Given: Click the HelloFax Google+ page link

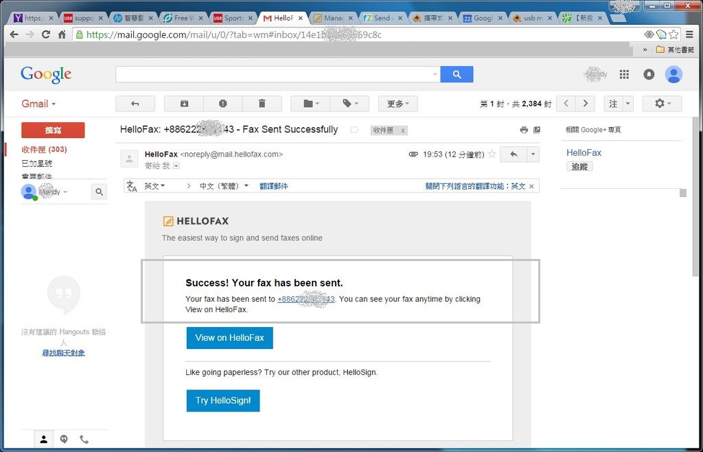Looking at the screenshot, I should pyautogui.click(x=584, y=153).
